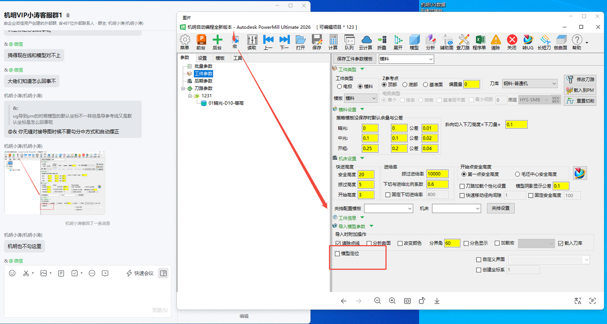Open the shared screenshot thumbnail in chat
607x324 pixels.
click(55, 183)
